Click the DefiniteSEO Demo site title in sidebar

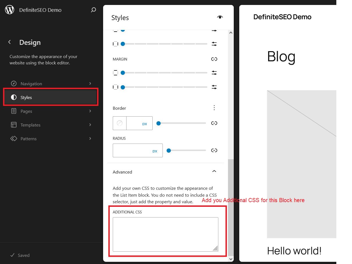[40, 10]
